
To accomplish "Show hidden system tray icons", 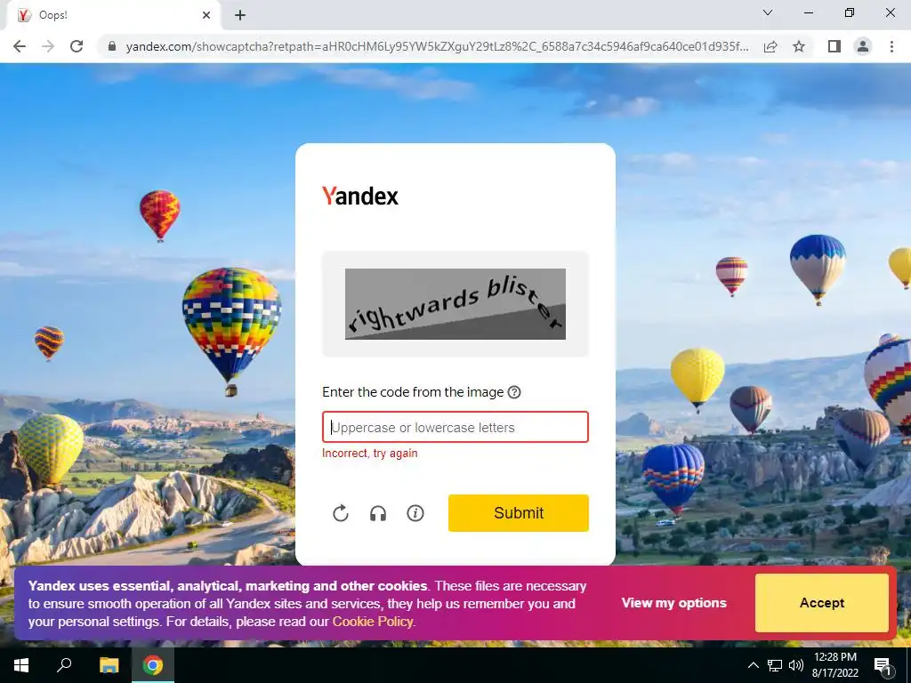I will pos(753,665).
